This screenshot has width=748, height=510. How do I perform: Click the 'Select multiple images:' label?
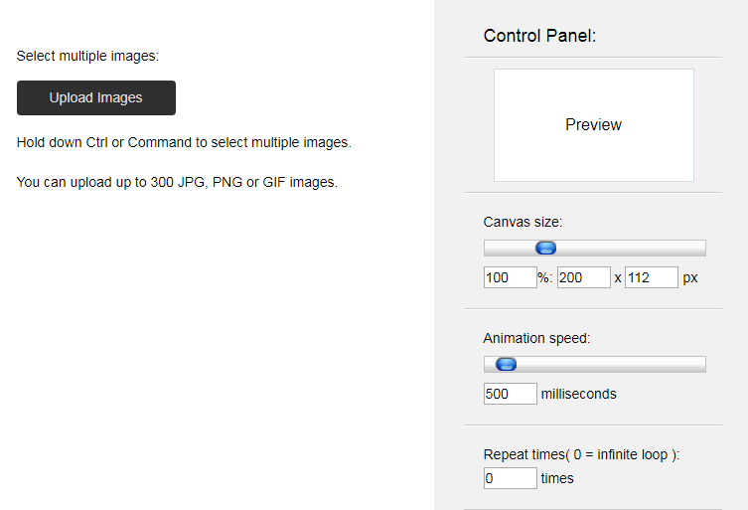pyautogui.click(x=87, y=56)
